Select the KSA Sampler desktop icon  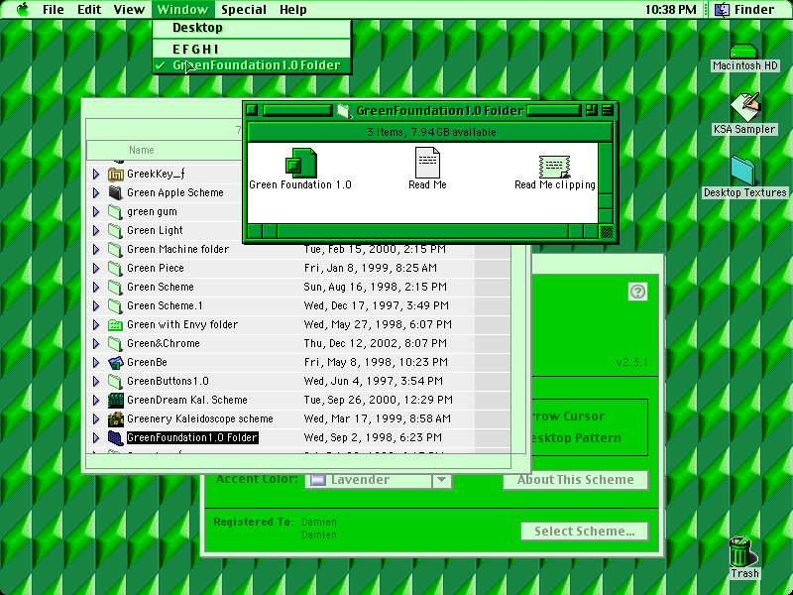[745, 107]
